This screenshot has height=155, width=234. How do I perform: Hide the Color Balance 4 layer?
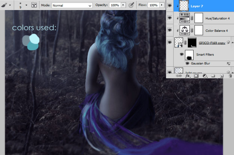(170, 30)
